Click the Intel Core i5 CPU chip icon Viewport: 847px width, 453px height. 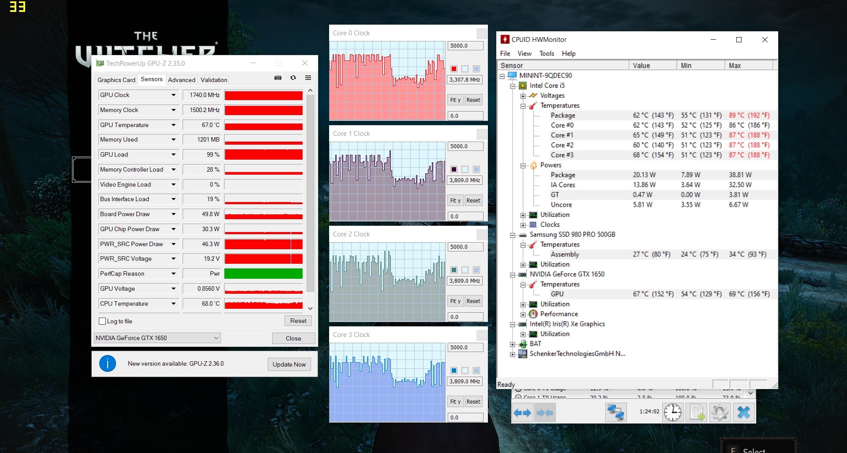click(523, 86)
